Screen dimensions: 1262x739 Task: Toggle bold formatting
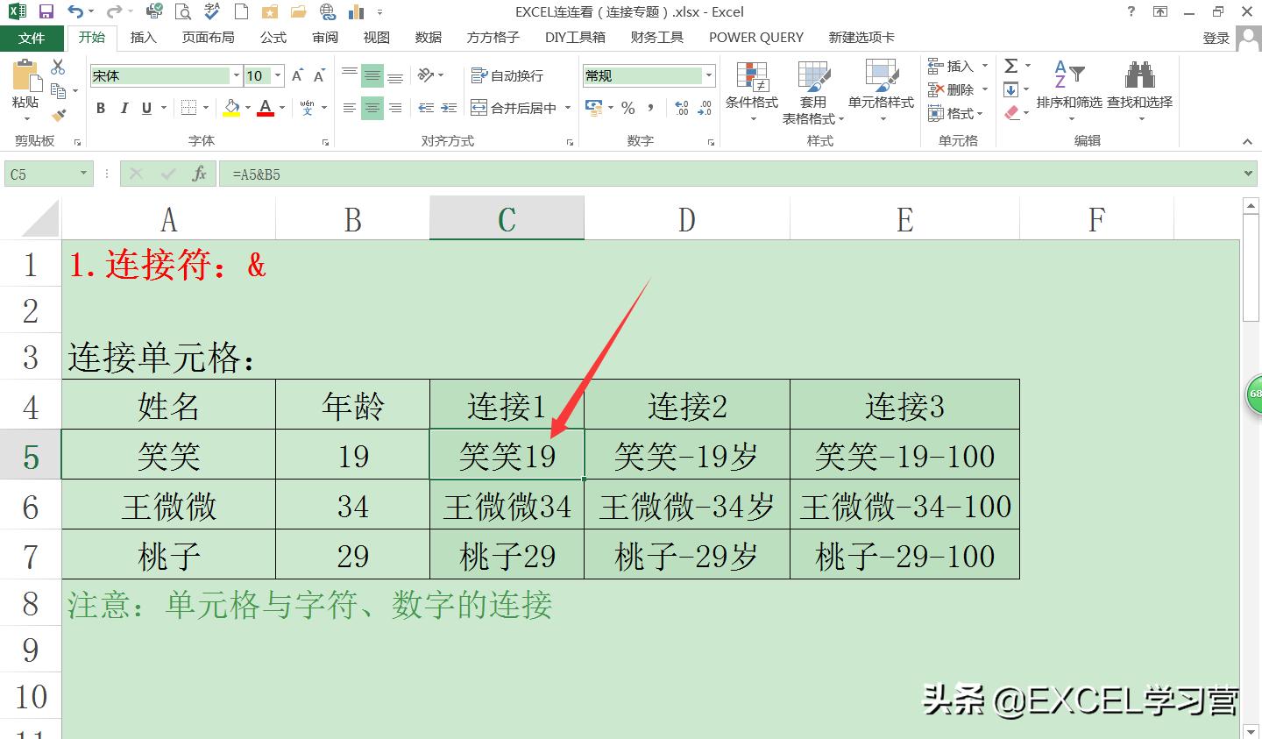click(x=100, y=107)
